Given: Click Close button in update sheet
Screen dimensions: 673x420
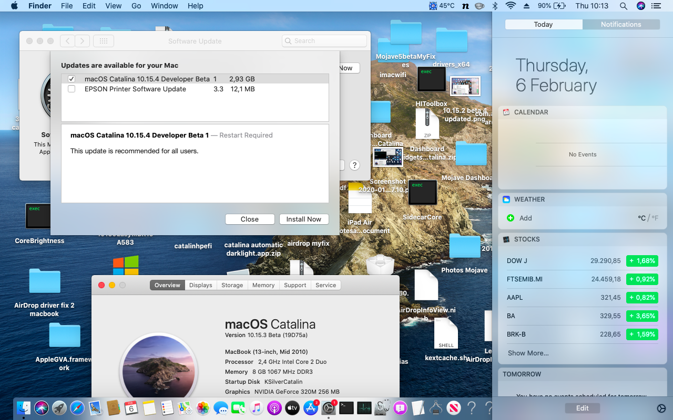Looking at the screenshot, I should click(x=250, y=219).
